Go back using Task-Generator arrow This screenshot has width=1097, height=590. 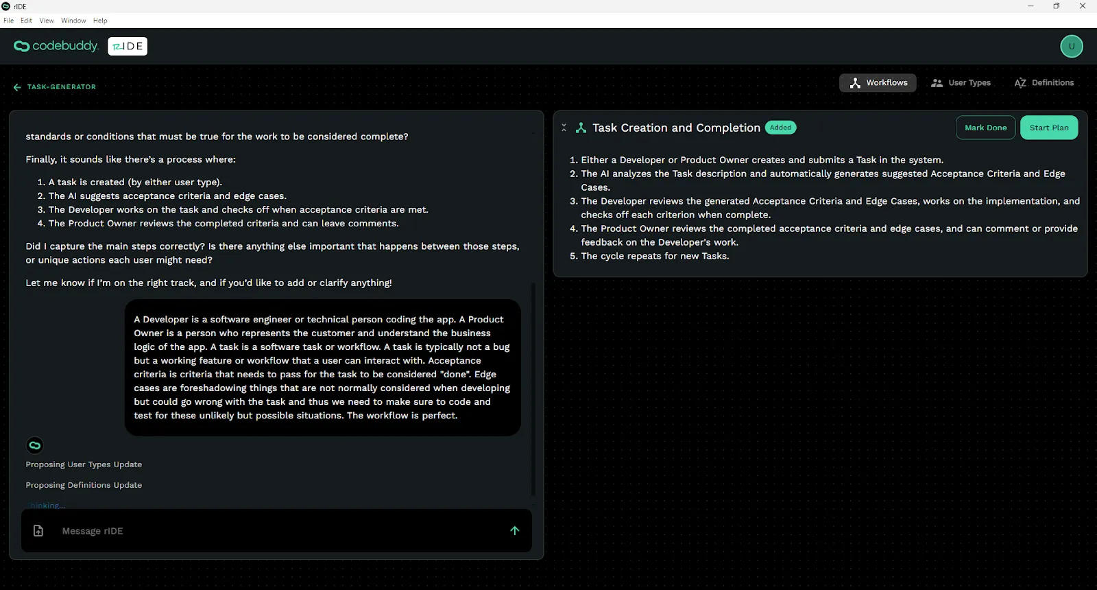pyautogui.click(x=17, y=87)
